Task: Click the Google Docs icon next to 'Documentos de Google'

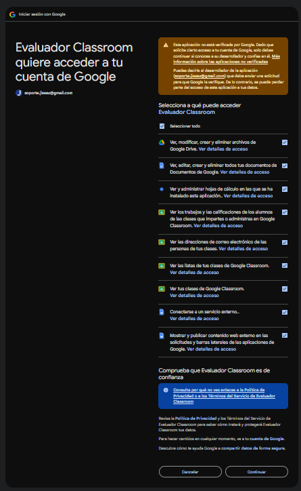Action: 162,165
